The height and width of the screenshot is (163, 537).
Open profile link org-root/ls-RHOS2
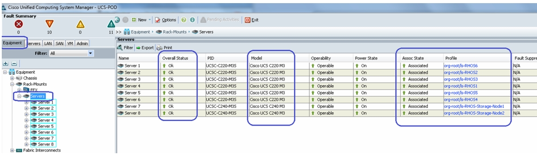click(460, 73)
